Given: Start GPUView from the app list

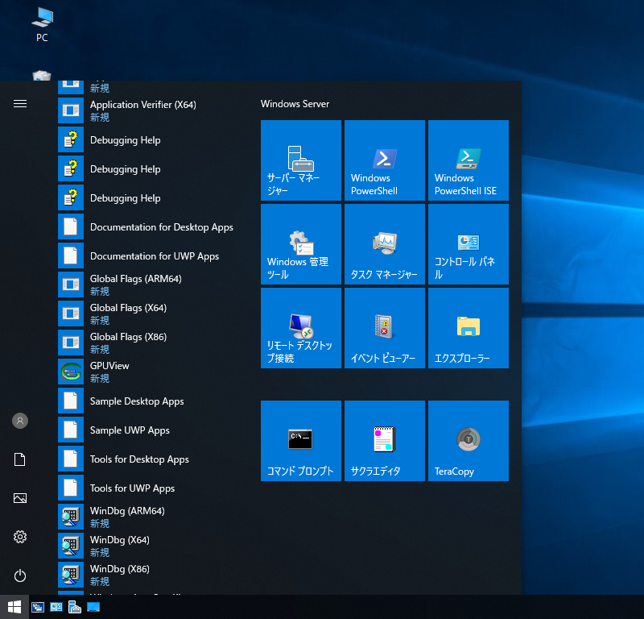Looking at the screenshot, I should click(x=152, y=372).
